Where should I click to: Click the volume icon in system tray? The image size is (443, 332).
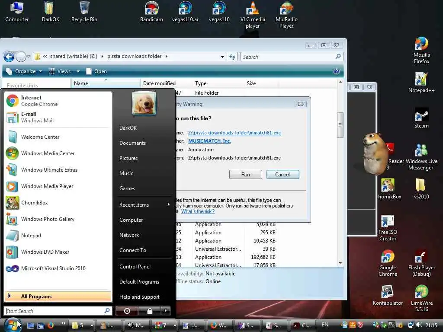click(419, 325)
